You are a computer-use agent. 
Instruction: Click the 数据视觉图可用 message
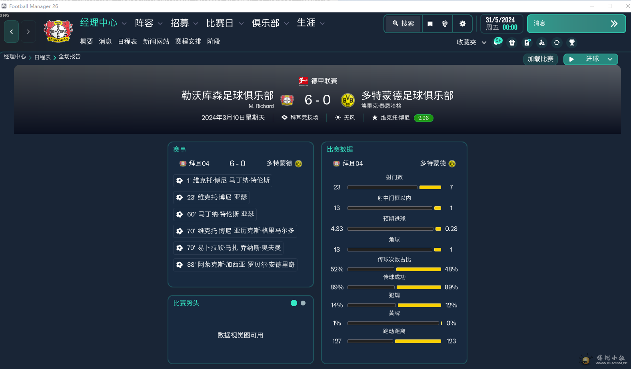(x=240, y=335)
